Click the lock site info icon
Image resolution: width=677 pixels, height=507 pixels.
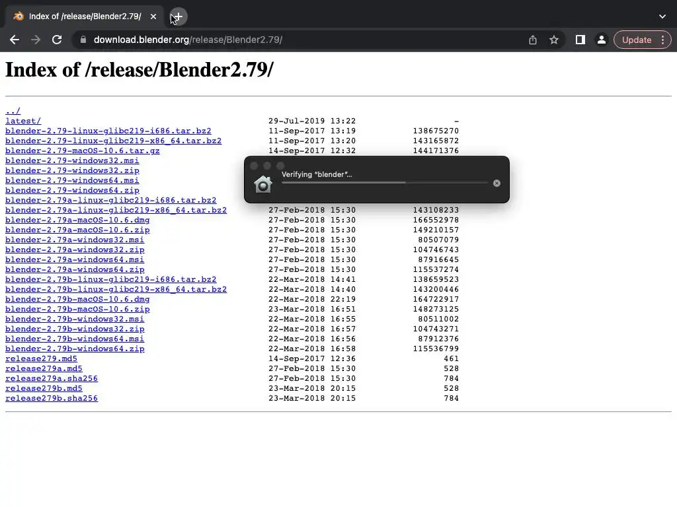[x=83, y=40]
